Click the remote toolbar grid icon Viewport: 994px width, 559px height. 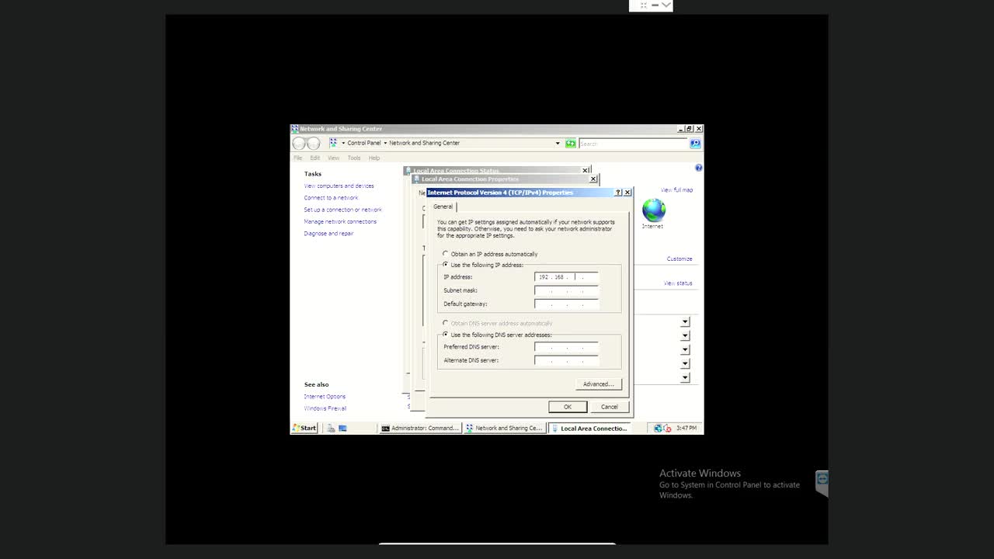click(643, 5)
